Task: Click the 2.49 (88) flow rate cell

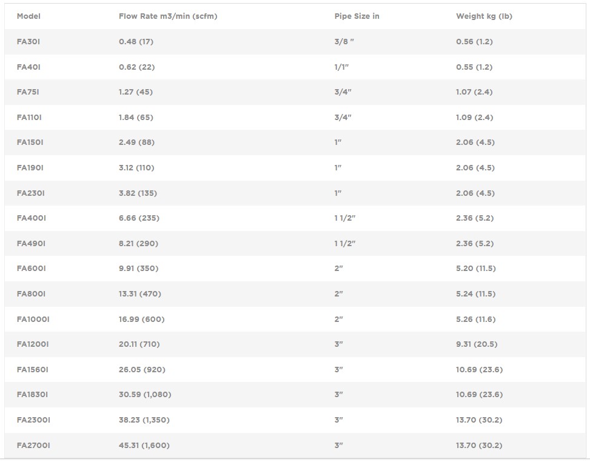Action: point(136,142)
